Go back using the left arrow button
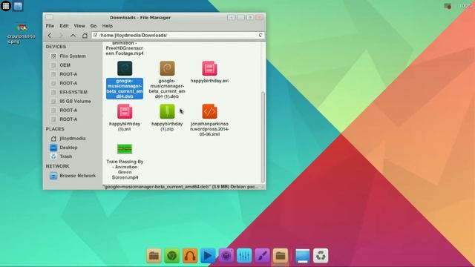 pos(50,36)
